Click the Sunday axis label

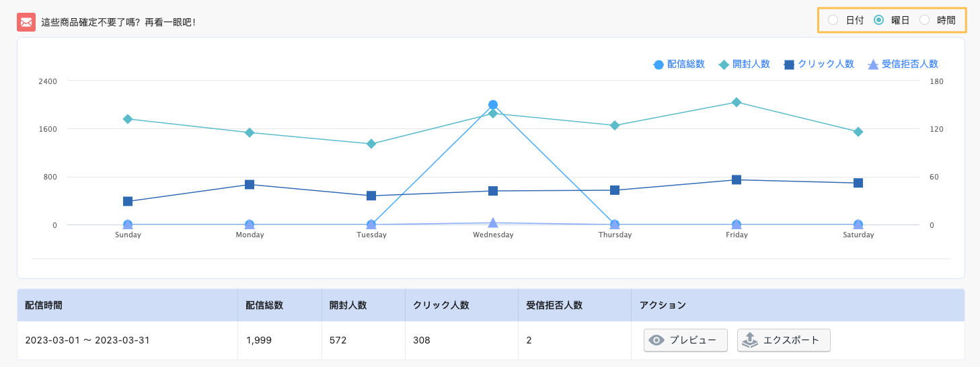click(x=128, y=235)
